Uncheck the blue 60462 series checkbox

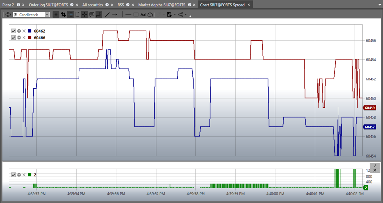(13, 31)
